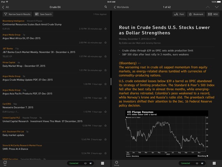Star Daily Market Wrap December 07 item
This screenshot has width=222, height=167.
(105, 70)
